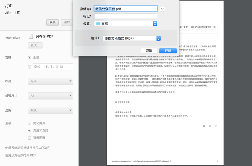Open the 边距 margins dropdown showing 默认

point(50,110)
